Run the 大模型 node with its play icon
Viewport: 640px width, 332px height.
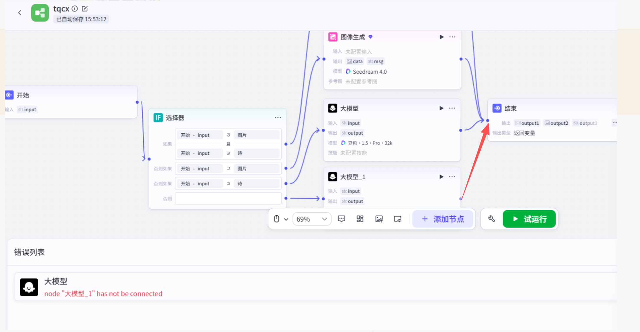[x=441, y=108]
